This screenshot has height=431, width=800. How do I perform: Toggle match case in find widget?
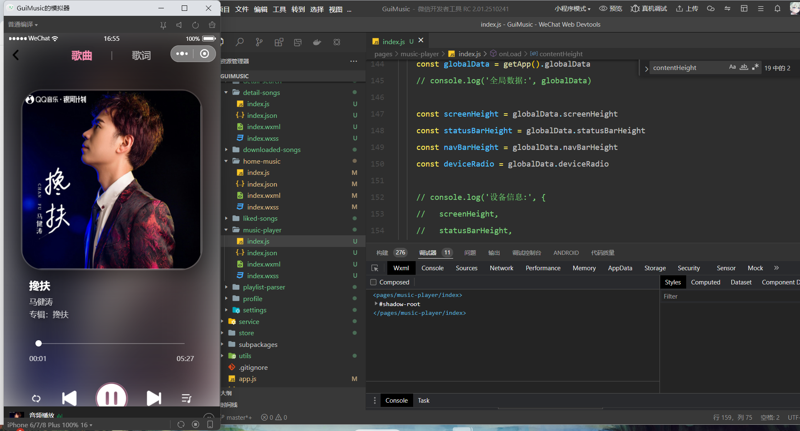(x=732, y=67)
